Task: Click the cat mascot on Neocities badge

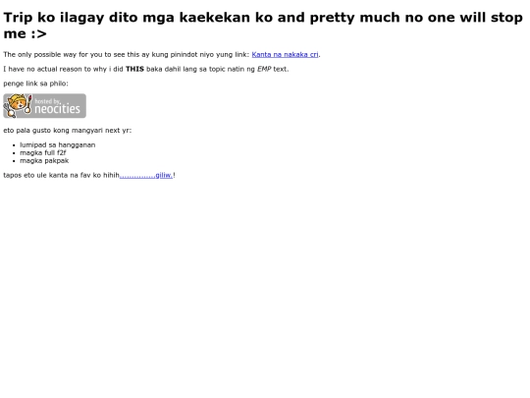Action: coord(18,105)
